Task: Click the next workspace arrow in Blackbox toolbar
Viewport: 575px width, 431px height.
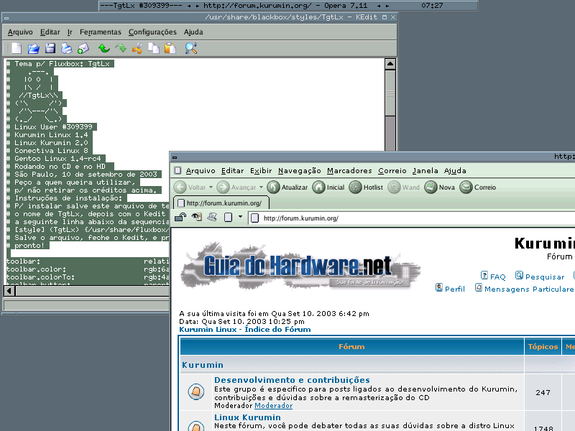Action: 198,6
